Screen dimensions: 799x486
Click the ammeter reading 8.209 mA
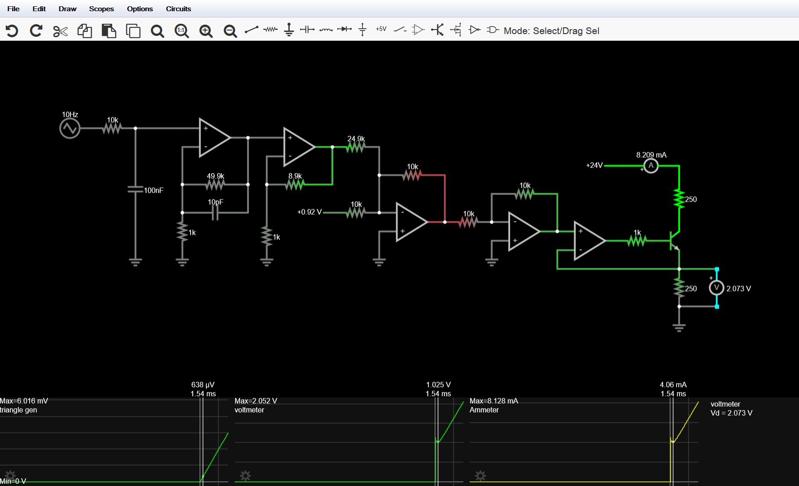[x=651, y=155]
